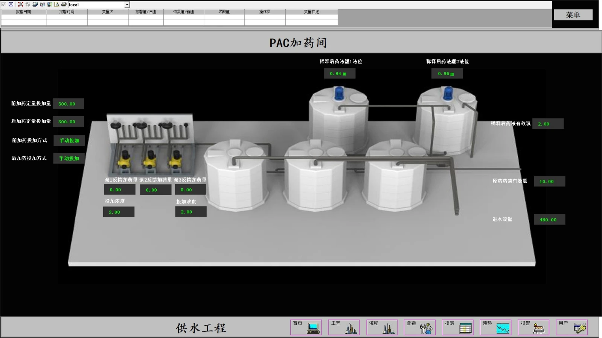The height and width of the screenshot is (338, 602).
Task: Expand the local dropdown list
Action: coord(127,5)
